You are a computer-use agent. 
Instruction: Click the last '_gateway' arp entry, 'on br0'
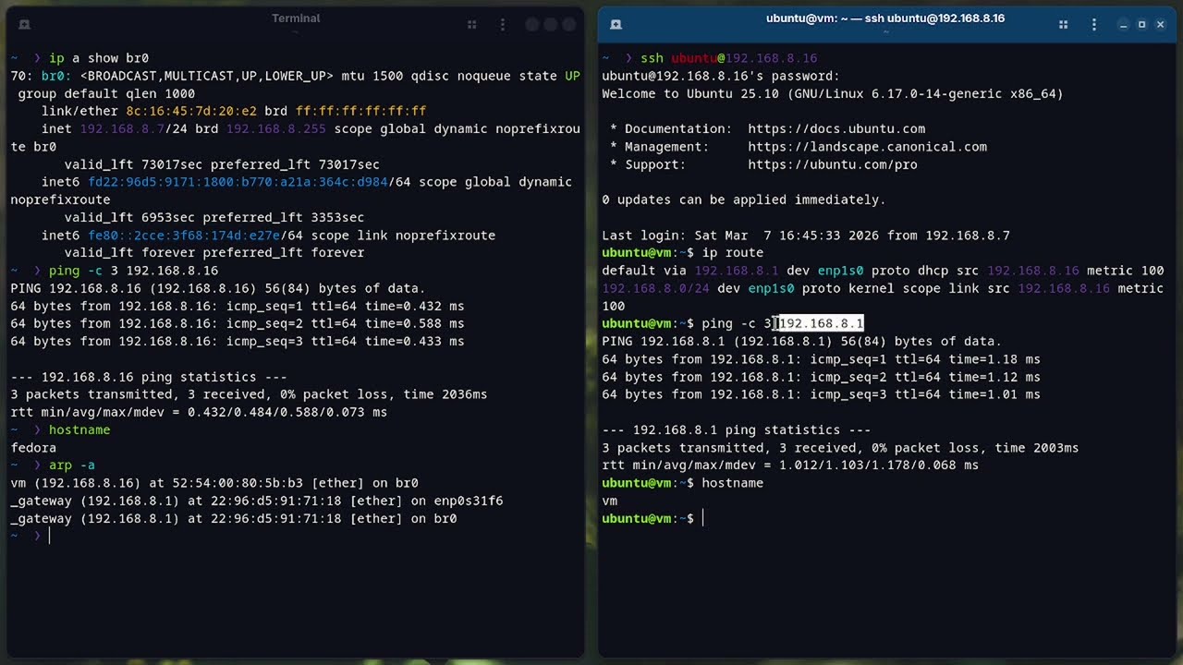234,518
